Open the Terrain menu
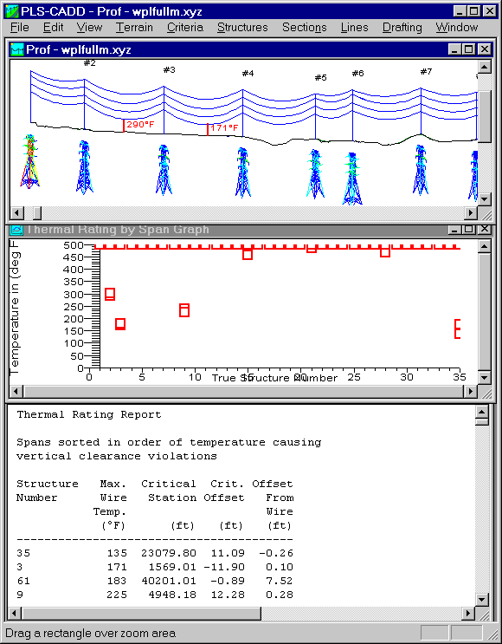502x644 pixels. coord(134,28)
